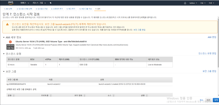Click security group ID sg-0366f0960d045e874
The image size is (219, 105).
coord(16,84)
